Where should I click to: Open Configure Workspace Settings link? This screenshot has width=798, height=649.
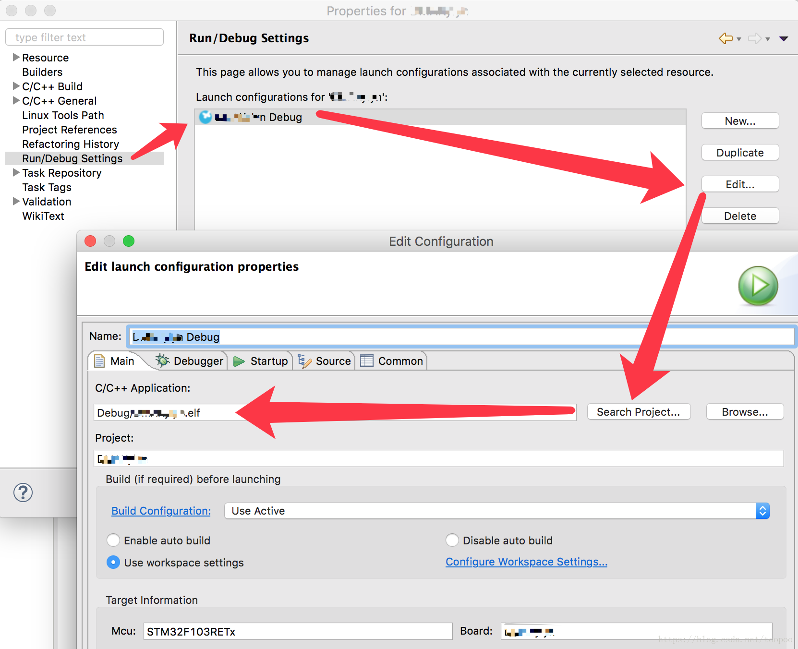pos(526,562)
